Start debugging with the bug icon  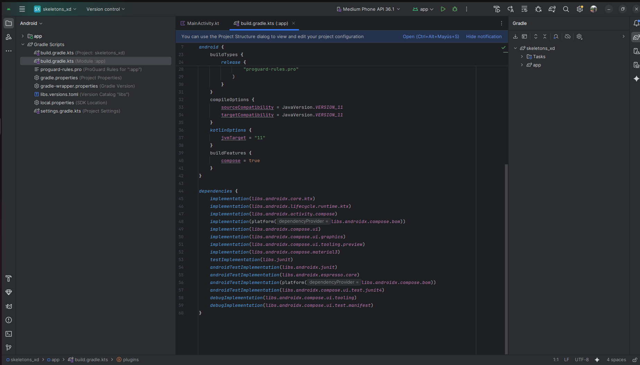coord(455,9)
